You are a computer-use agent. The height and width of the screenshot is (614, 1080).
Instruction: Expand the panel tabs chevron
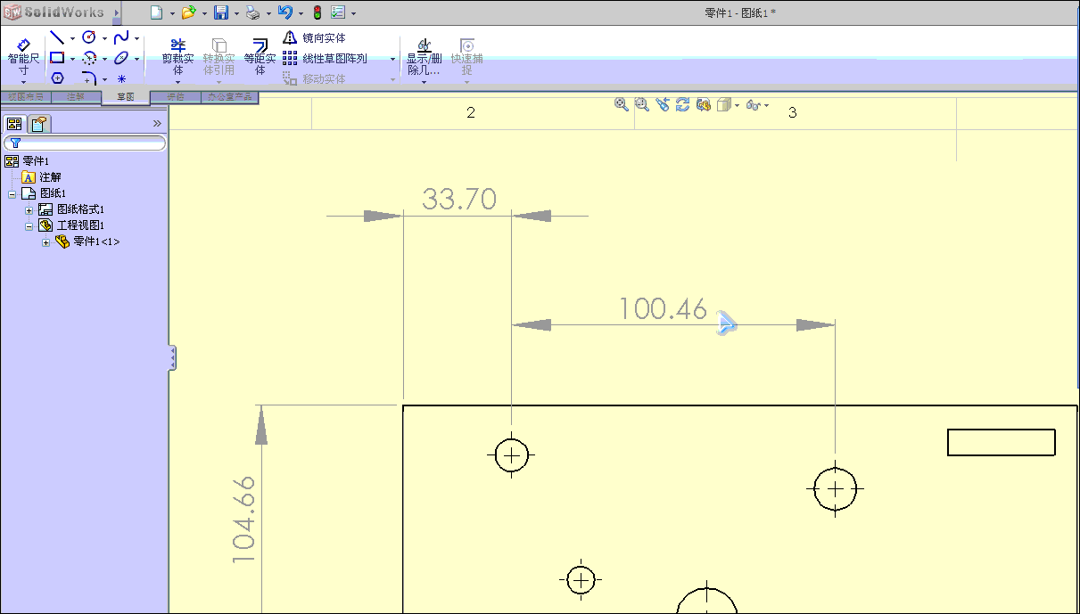(x=158, y=124)
